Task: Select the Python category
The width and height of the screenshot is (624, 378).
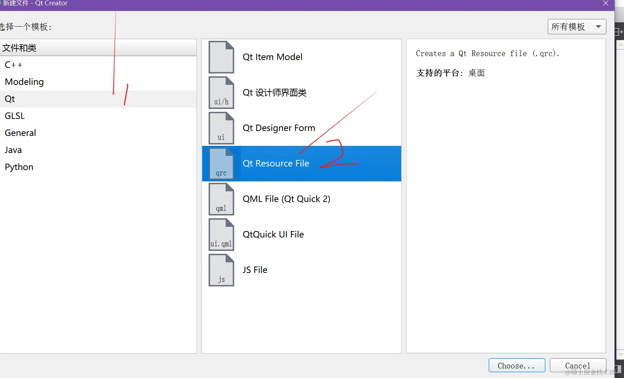Action: [x=98, y=167]
